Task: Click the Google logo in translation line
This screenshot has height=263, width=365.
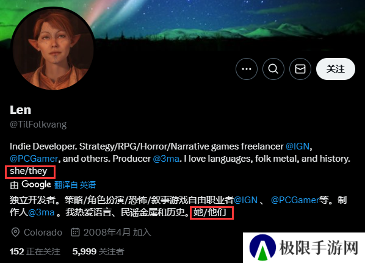Action: click(x=36, y=184)
